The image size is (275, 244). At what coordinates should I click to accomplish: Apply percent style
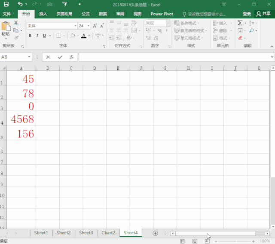(x=159, y=31)
